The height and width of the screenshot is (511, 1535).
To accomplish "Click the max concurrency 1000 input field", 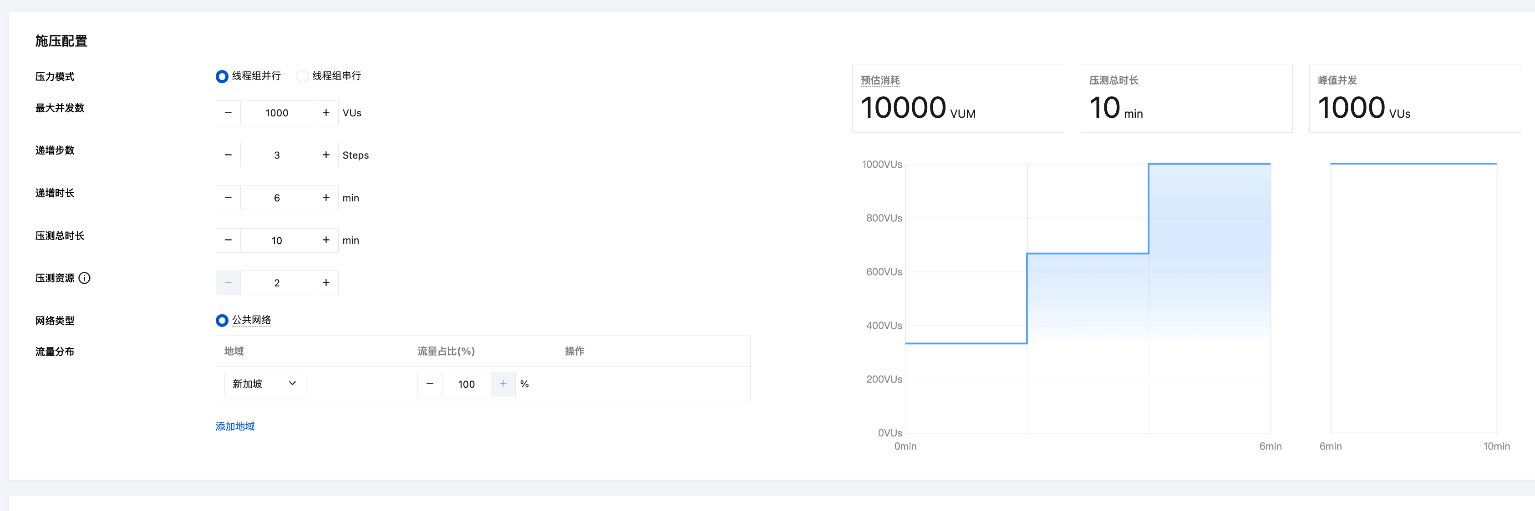I will (x=276, y=112).
